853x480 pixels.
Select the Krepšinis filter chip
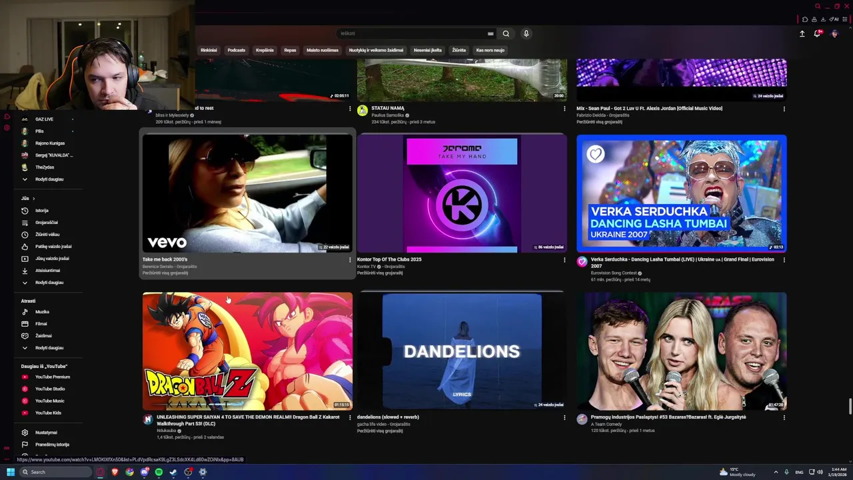[x=265, y=50]
